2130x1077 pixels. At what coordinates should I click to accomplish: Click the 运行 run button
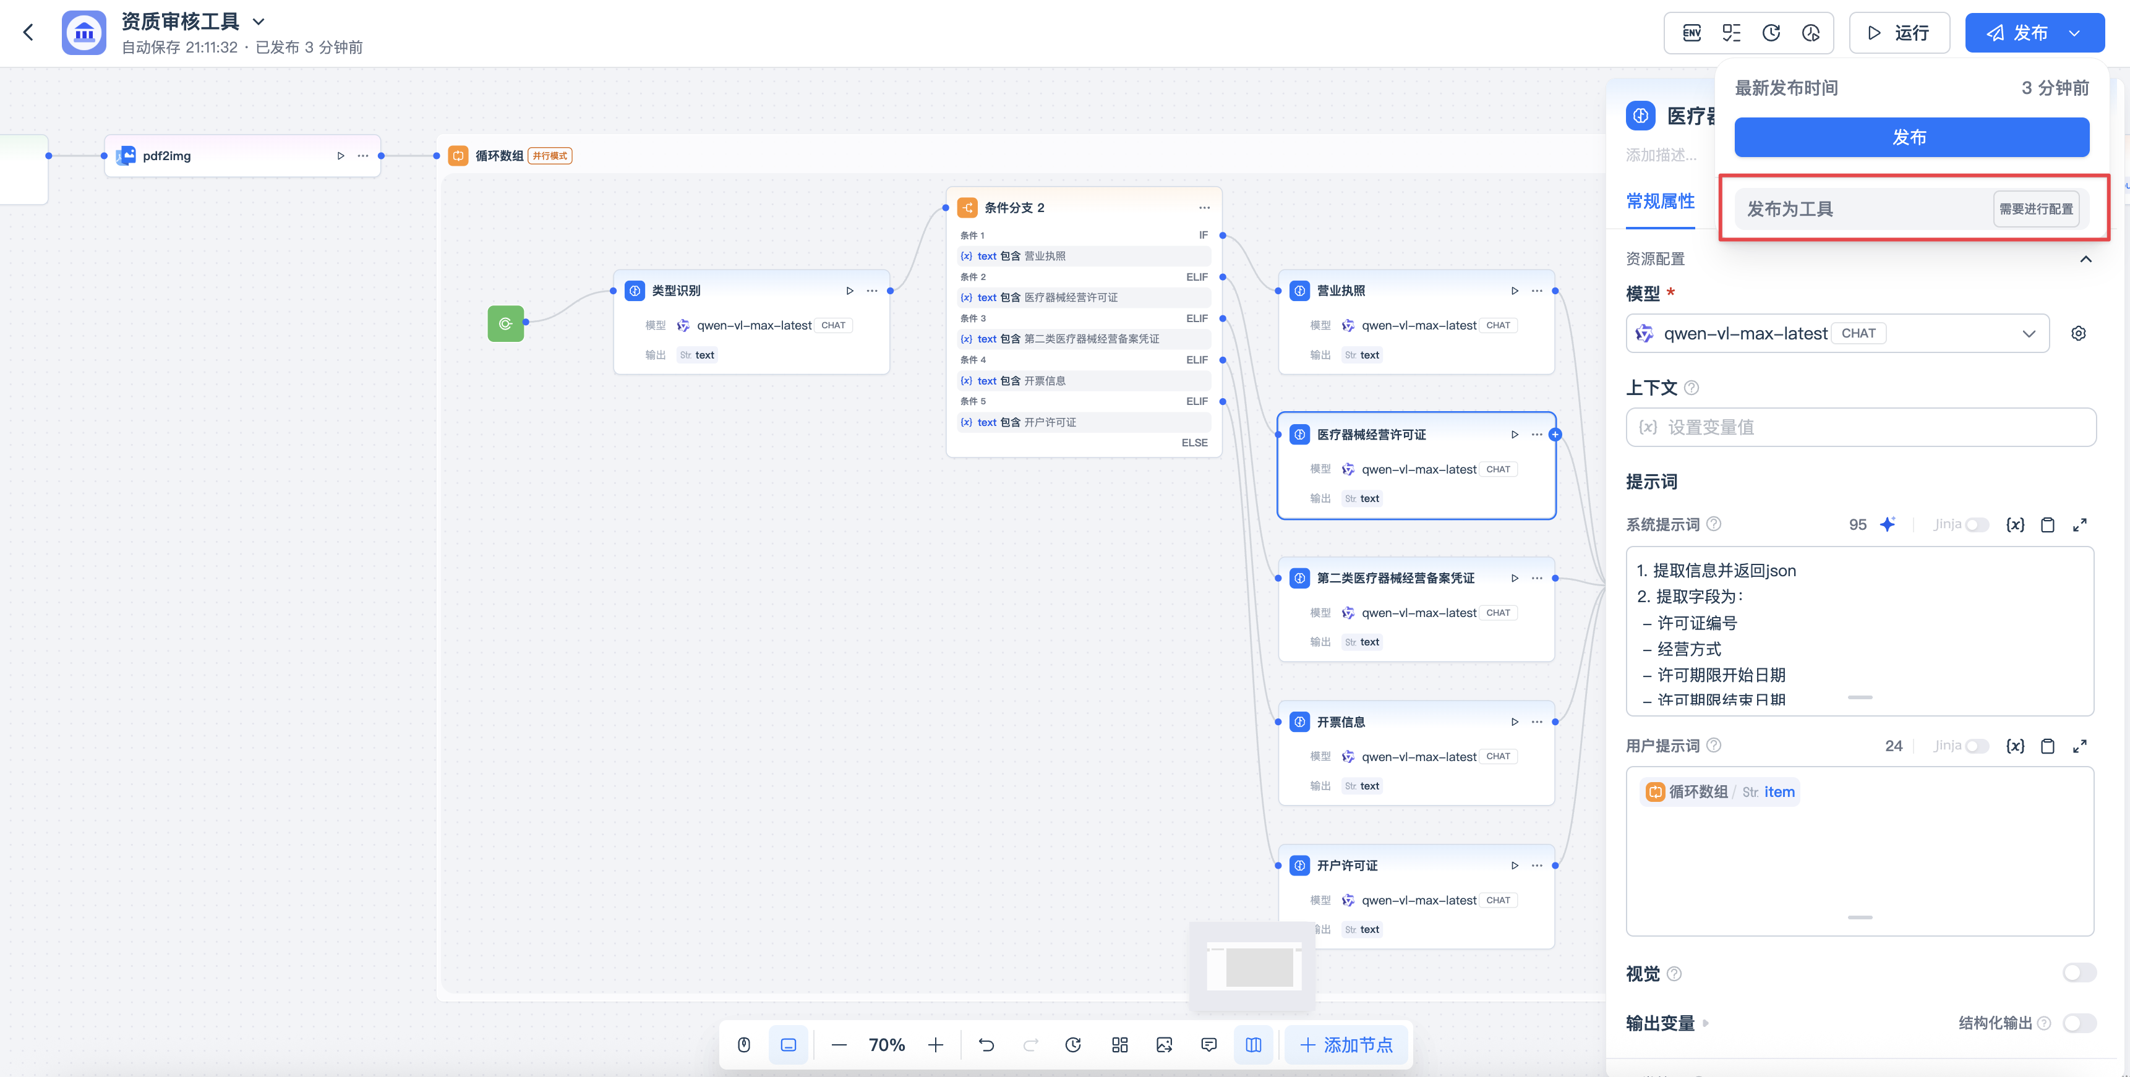pos(1899,33)
